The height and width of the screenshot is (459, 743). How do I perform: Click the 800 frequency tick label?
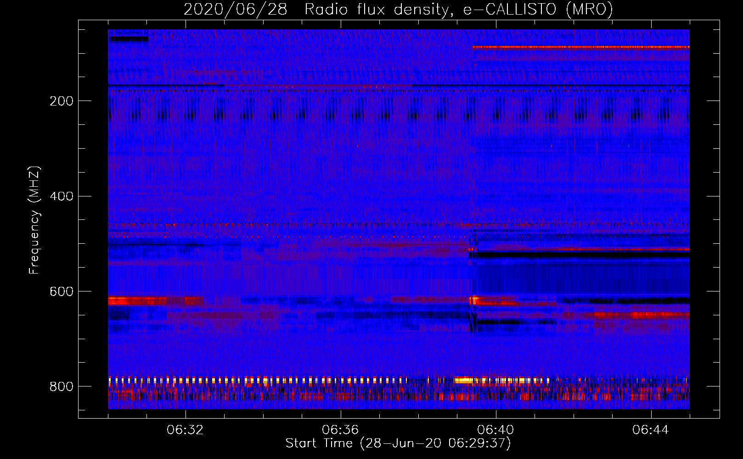[x=62, y=387]
